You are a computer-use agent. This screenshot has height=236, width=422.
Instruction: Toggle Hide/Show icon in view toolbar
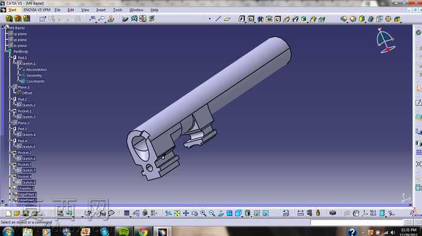pos(257,213)
